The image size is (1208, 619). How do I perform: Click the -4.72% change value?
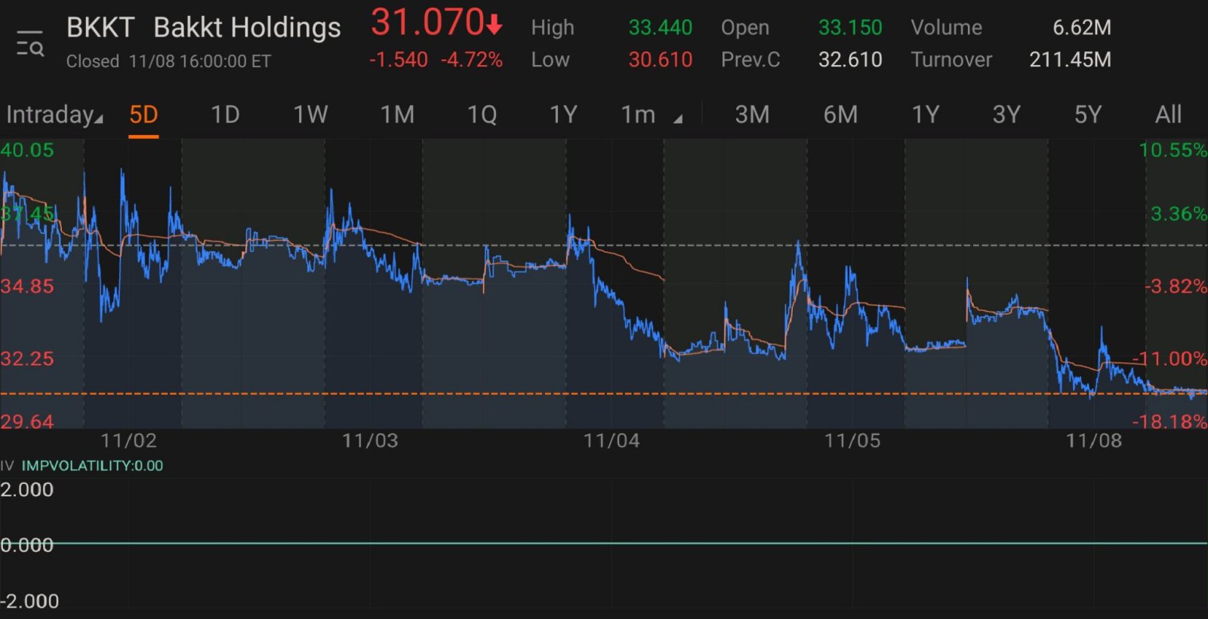tap(472, 60)
